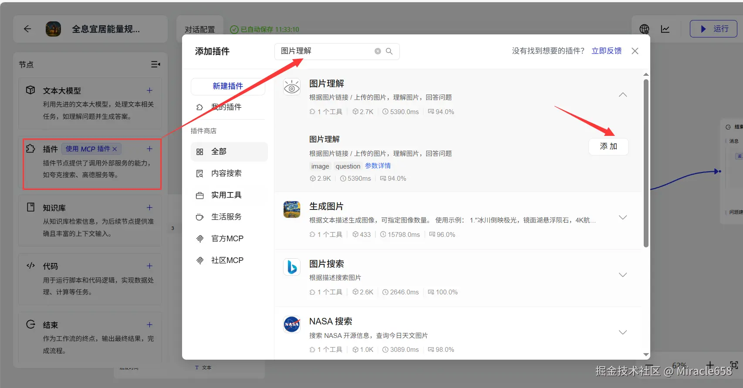The height and width of the screenshot is (388, 743).
Task: Close the 添加插件 dialog
Action: click(635, 51)
